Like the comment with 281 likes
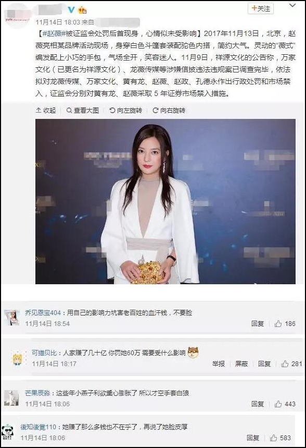This screenshot has width=306, height=448. (291, 364)
